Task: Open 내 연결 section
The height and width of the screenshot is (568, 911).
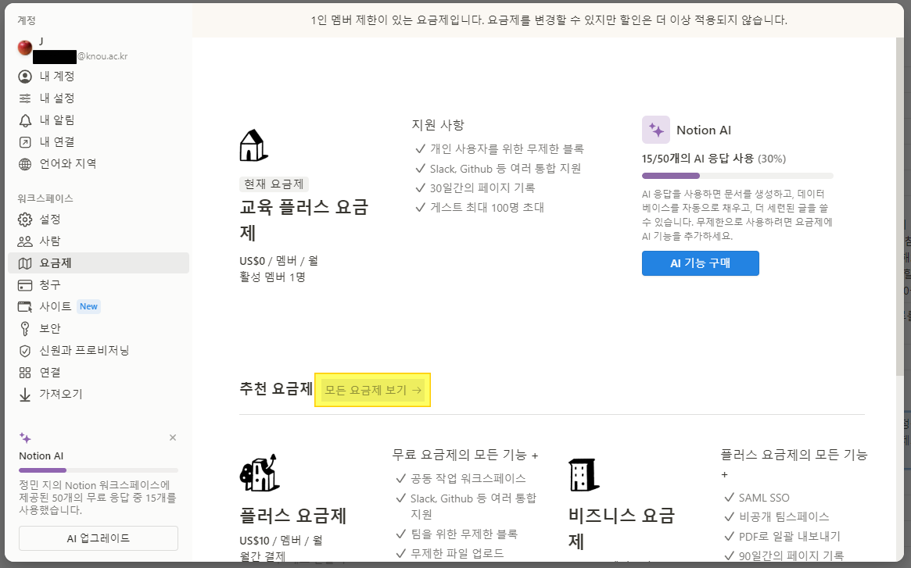Action: (x=99, y=141)
